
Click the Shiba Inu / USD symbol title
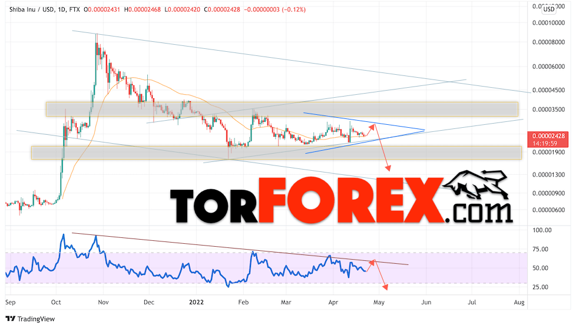[x=31, y=9]
